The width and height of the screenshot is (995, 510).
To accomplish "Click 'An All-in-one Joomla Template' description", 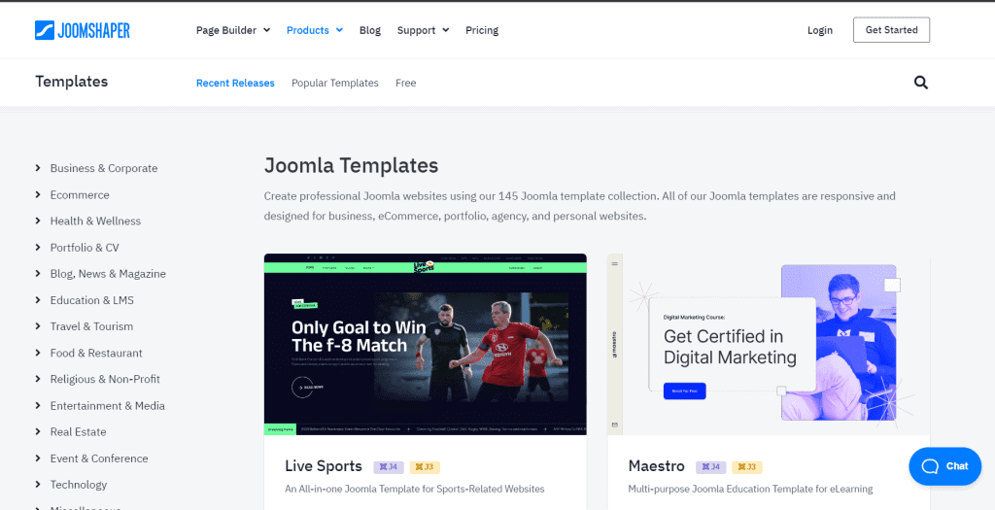I will [x=414, y=489].
